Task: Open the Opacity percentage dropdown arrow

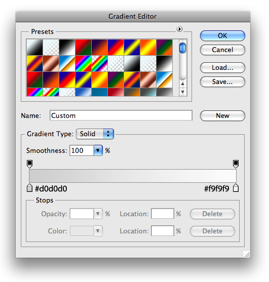Action: (x=98, y=214)
